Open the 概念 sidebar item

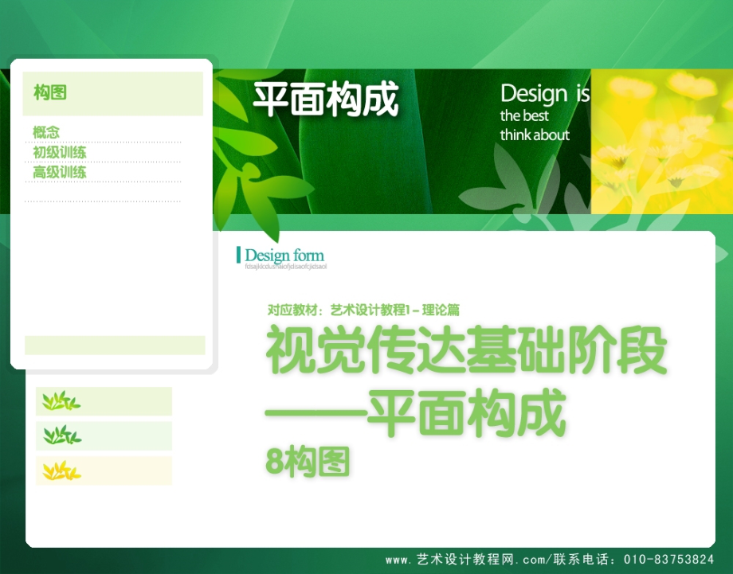(46, 132)
